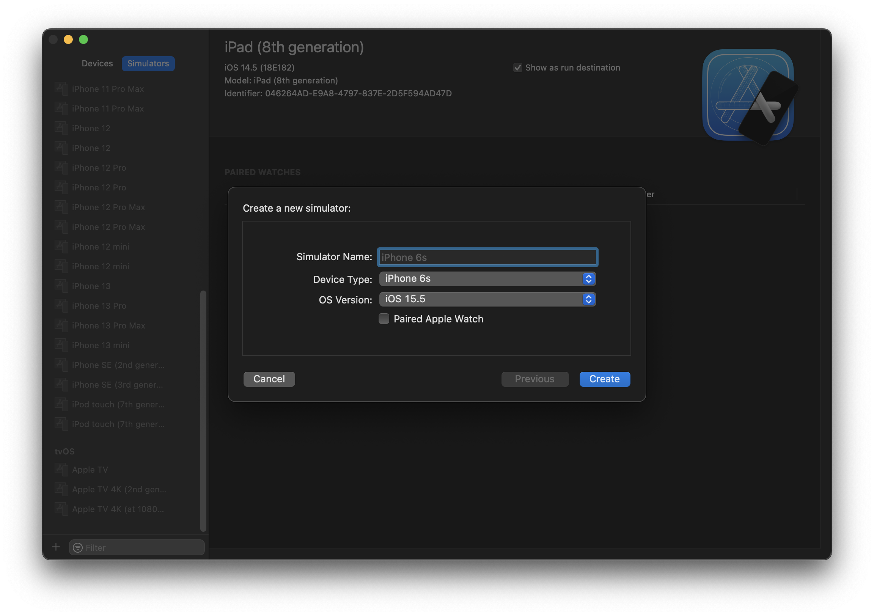Open the OS Version dropdown
Image resolution: width=874 pixels, height=616 pixels.
487,299
